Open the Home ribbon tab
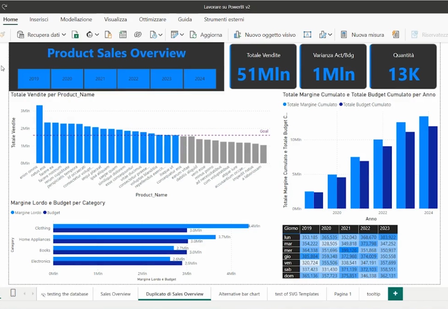Screen dimensions: 448x309 click(x=10, y=19)
